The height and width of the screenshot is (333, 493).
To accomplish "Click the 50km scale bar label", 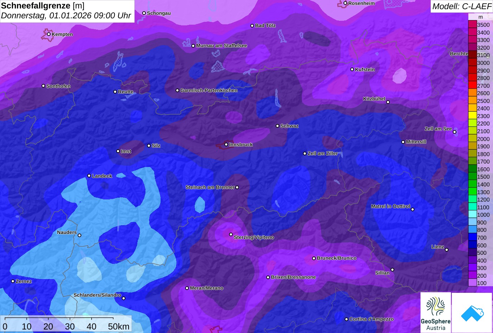I will click(x=119, y=327).
